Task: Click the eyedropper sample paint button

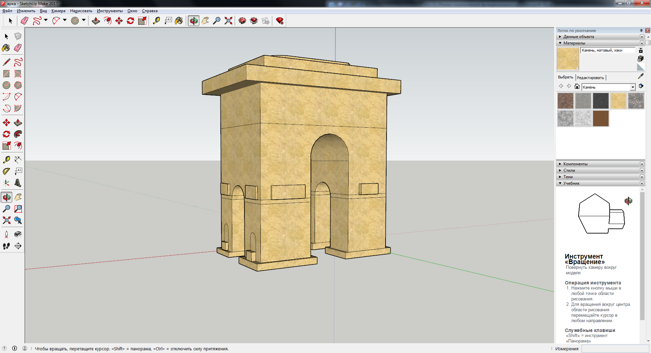Action: pyautogui.click(x=640, y=76)
